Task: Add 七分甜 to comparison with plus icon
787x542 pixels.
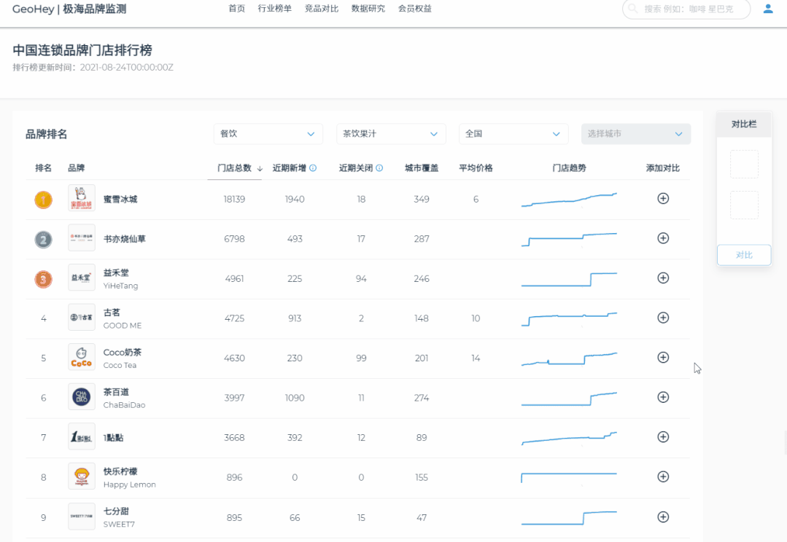Action: (x=663, y=517)
